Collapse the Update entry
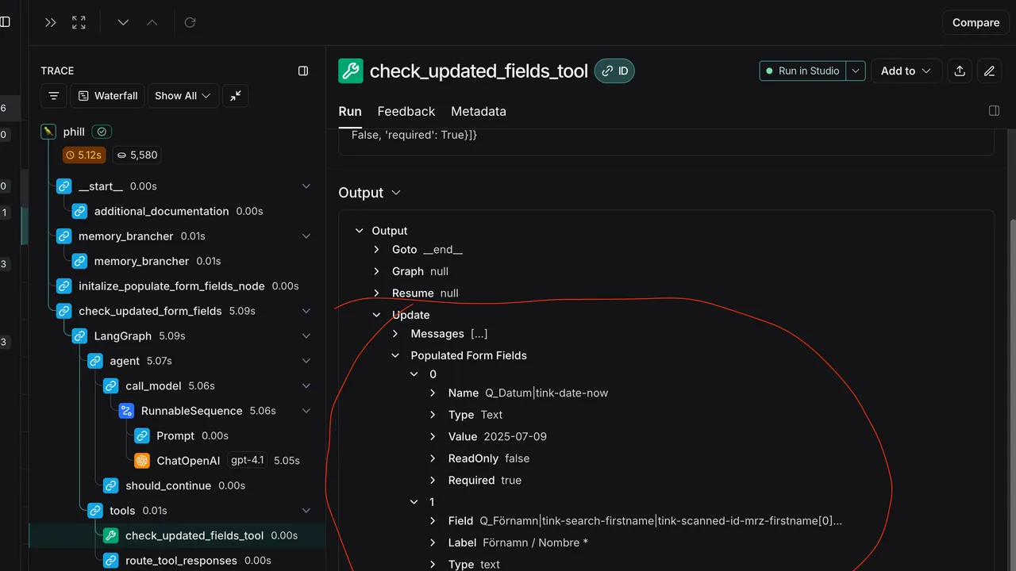Viewport: 1016px width, 571px height. [x=377, y=315]
